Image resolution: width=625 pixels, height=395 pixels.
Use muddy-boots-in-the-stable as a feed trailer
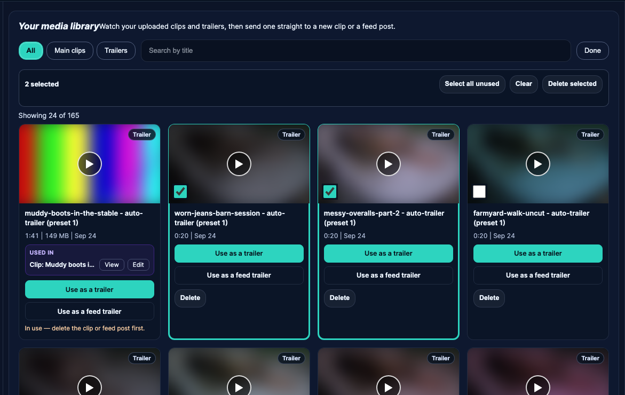point(90,311)
